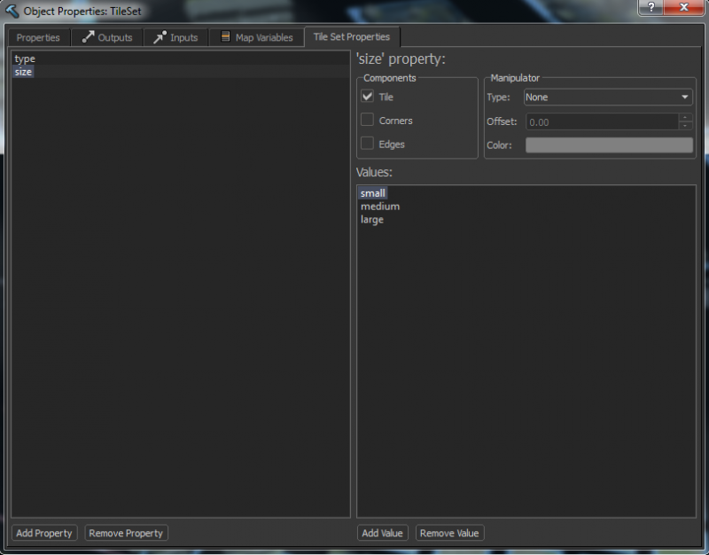
Task: Click the Remove Value button
Action: pyautogui.click(x=449, y=533)
